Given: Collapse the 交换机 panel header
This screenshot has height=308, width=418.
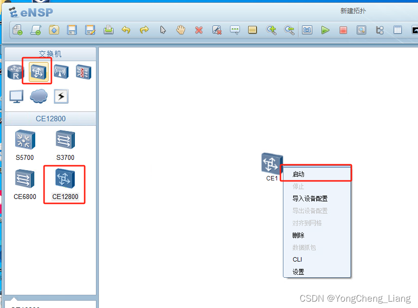Looking at the screenshot, I should 50,53.
